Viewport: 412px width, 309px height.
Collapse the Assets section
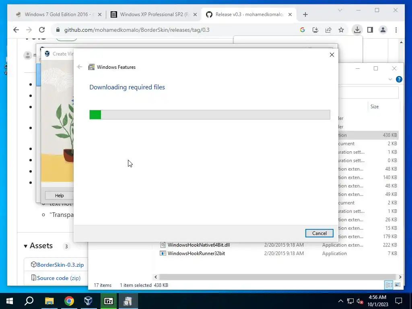tap(38, 246)
